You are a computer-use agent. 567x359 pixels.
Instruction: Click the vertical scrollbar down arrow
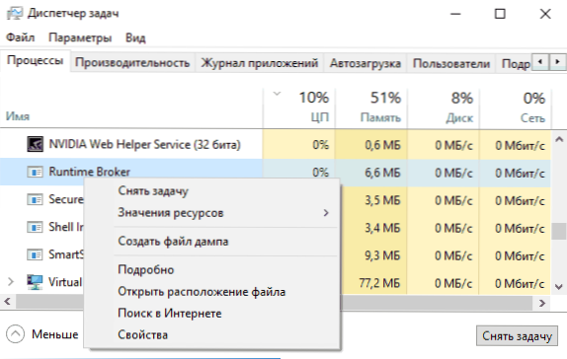(x=559, y=287)
